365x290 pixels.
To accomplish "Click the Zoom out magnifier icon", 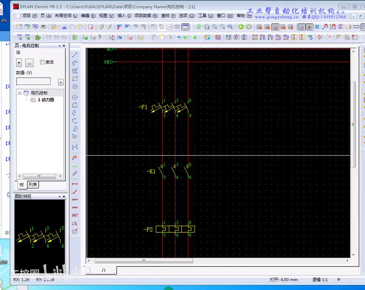I will point(222,27).
